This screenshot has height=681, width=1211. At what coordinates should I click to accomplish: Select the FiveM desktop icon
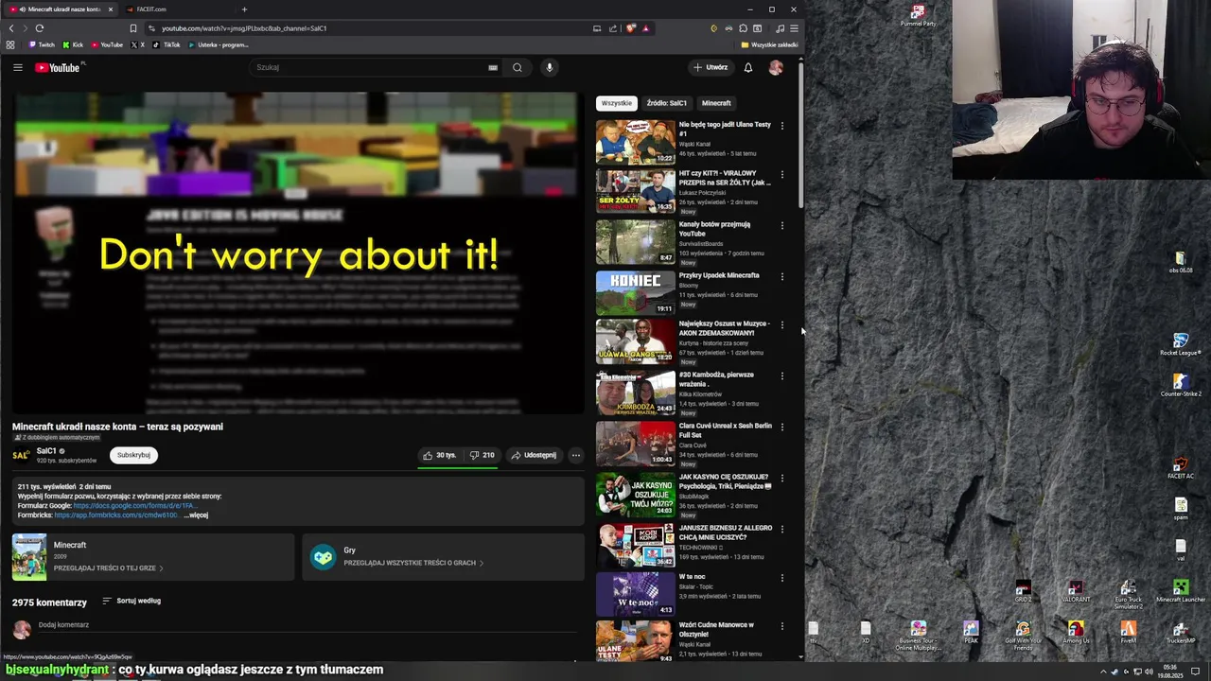tap(1128, 633)
